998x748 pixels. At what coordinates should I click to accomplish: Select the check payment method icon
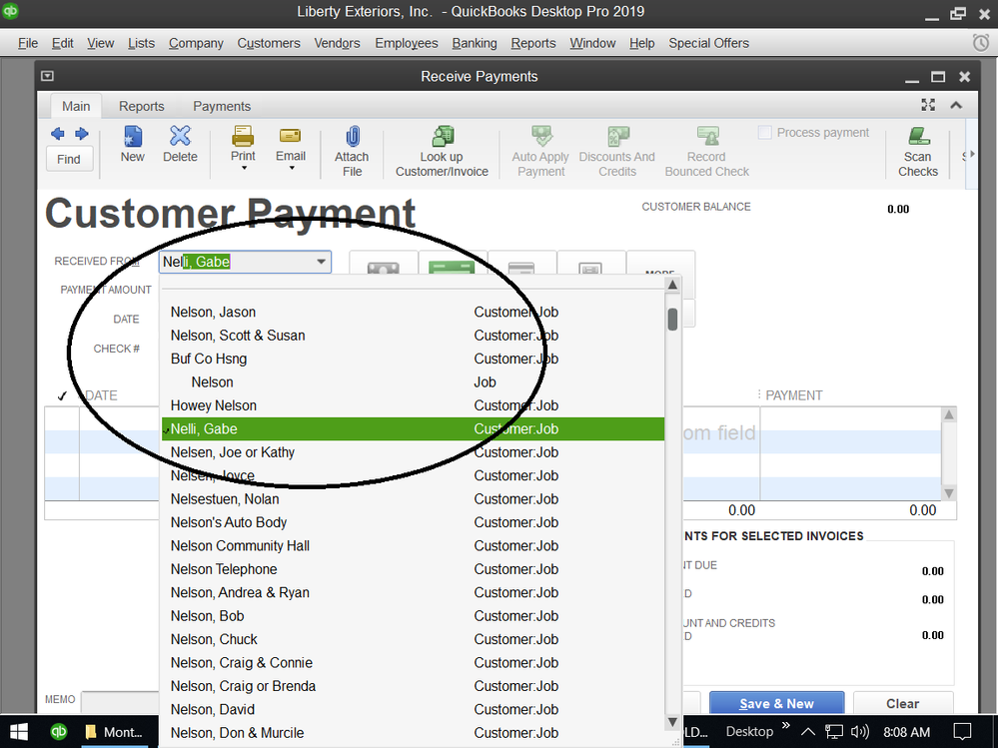[452, 267]
